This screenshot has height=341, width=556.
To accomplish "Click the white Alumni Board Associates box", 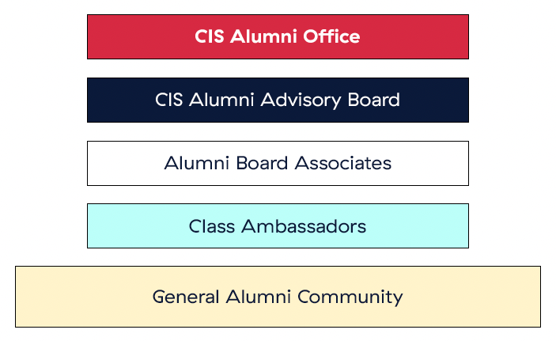I will [278, 163].
